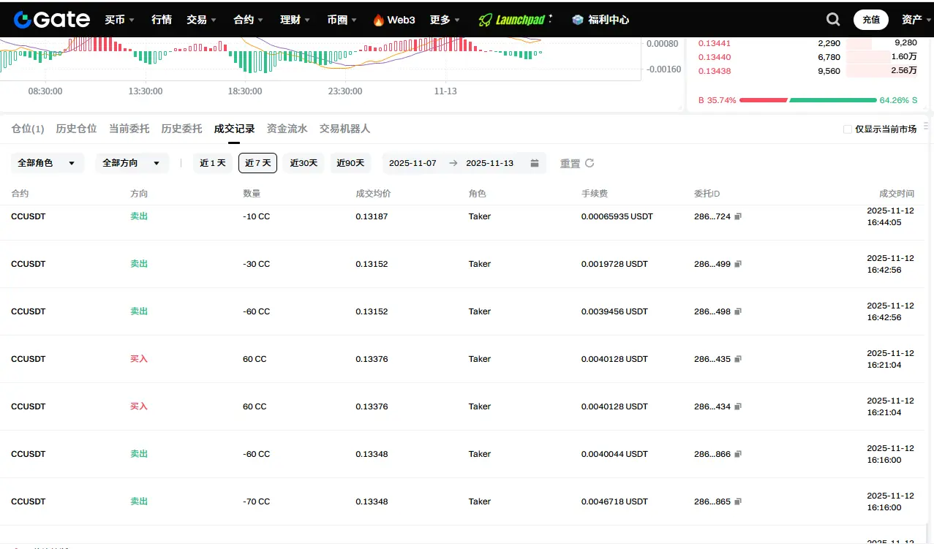This screenshot has width=934, height=549.
Task: Click the 手续费 column header
Action: coord(595,194)
